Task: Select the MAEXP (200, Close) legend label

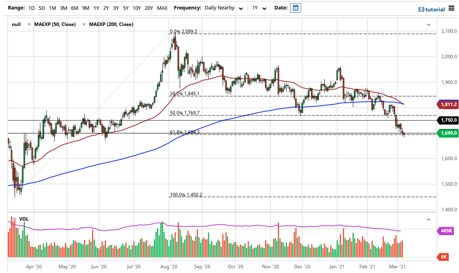Action: tap(111, 24)
